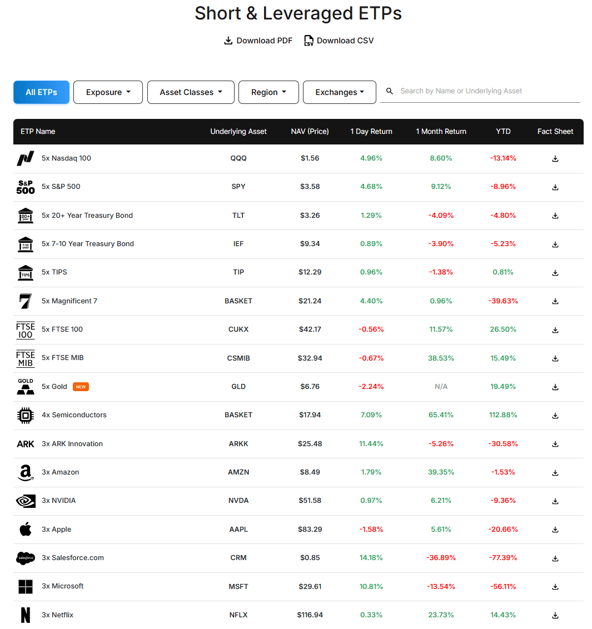Click the S&P 500 logo icon
This screenshot has width=592, height=629.
pos(25,186)
